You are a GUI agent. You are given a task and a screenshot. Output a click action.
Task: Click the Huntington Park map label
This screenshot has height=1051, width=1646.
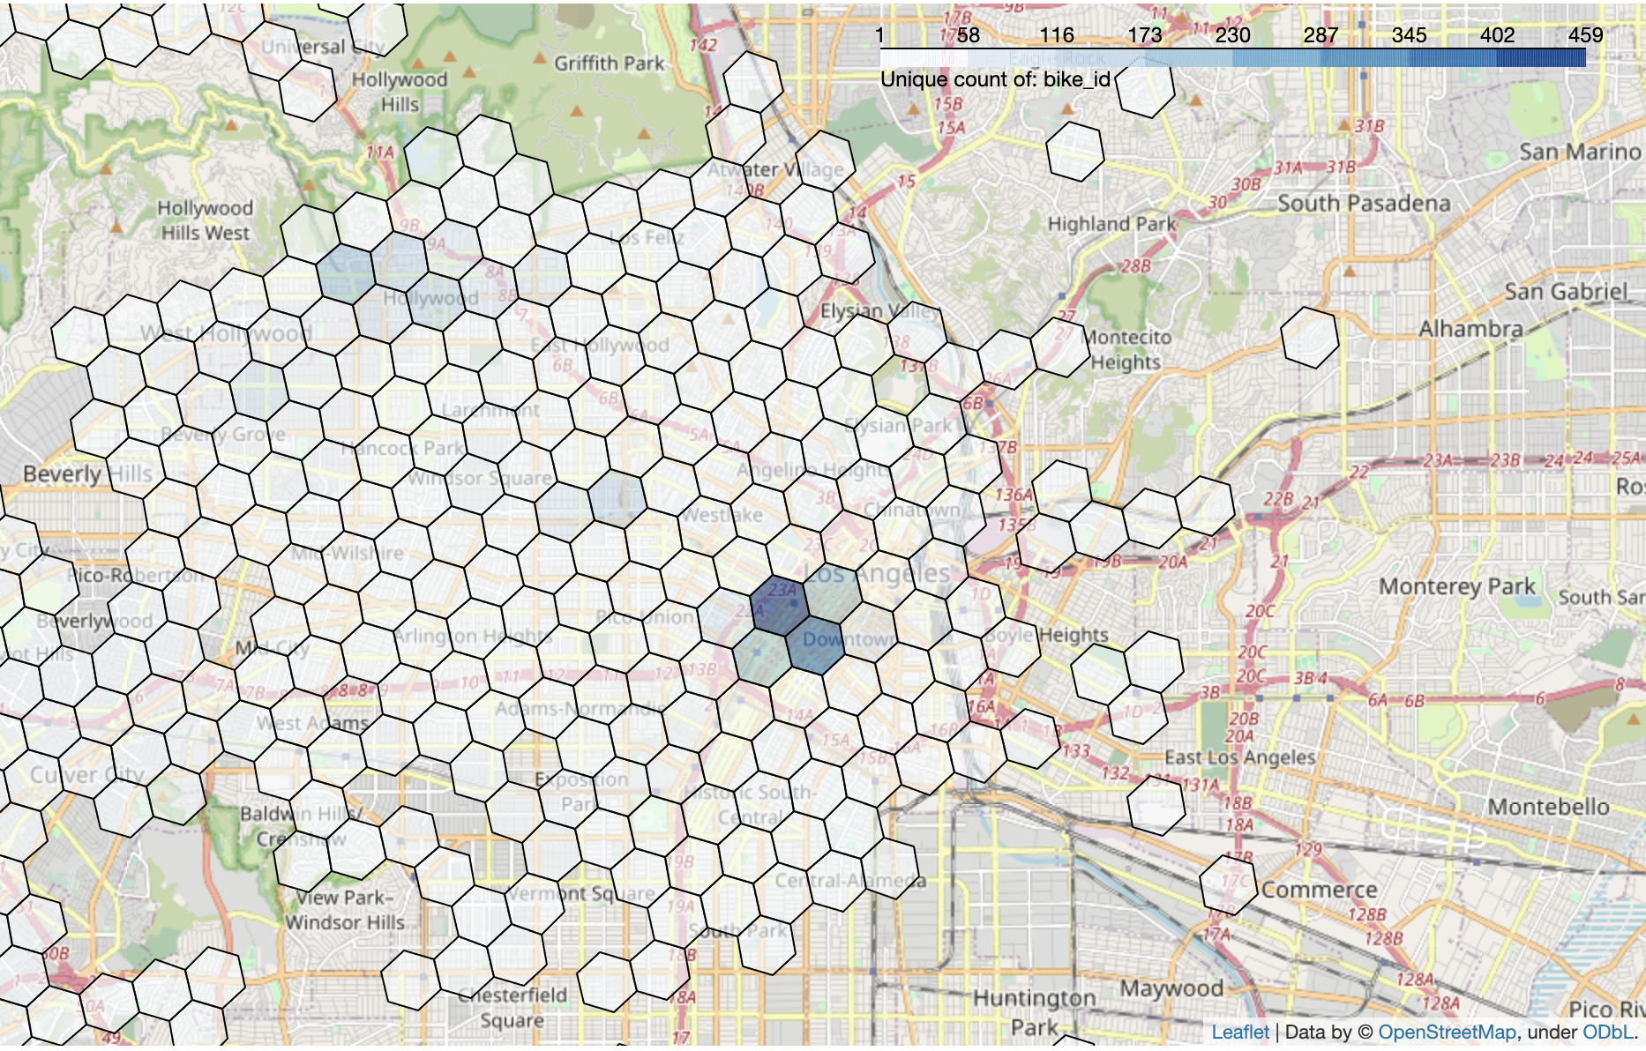click(1034, 1012)
